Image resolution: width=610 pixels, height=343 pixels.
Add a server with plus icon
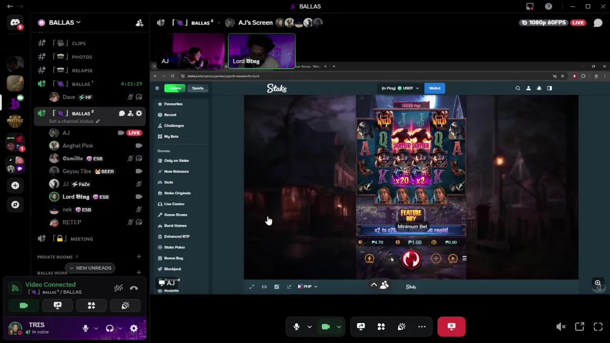tap(15, 185)
